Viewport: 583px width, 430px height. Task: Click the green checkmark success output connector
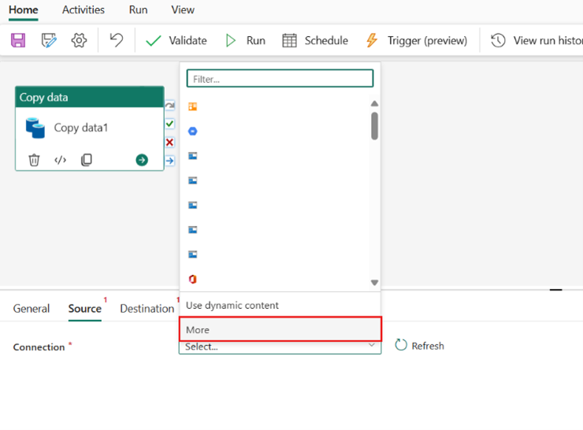169,124
